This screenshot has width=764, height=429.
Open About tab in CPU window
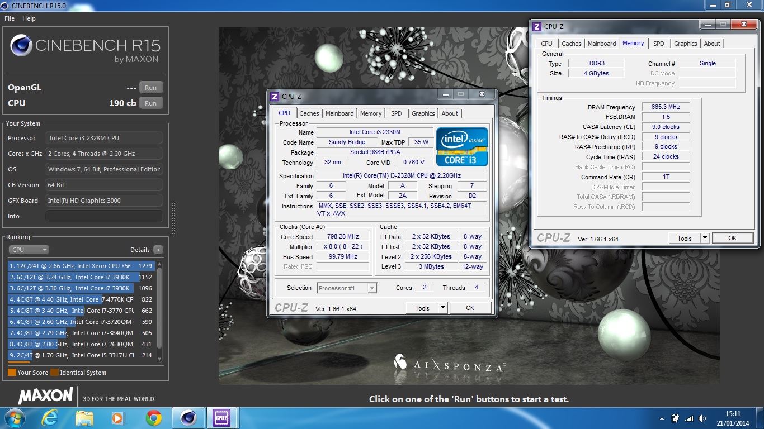[x=450, y=113]
